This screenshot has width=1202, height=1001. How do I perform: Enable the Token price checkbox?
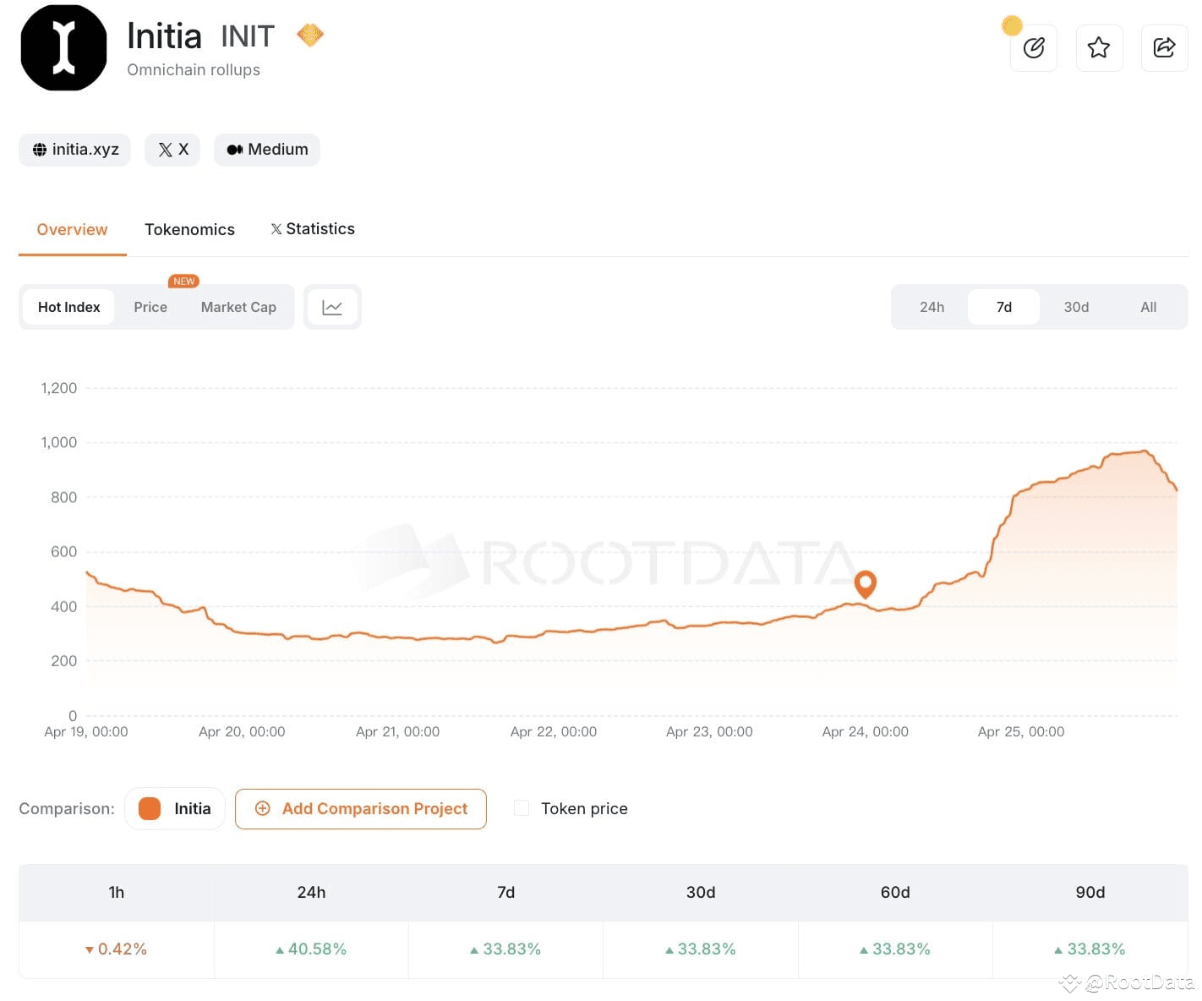tap(521, 807)
